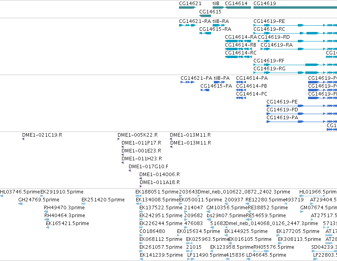Select transcript CG14619-RG

[270, 69]
